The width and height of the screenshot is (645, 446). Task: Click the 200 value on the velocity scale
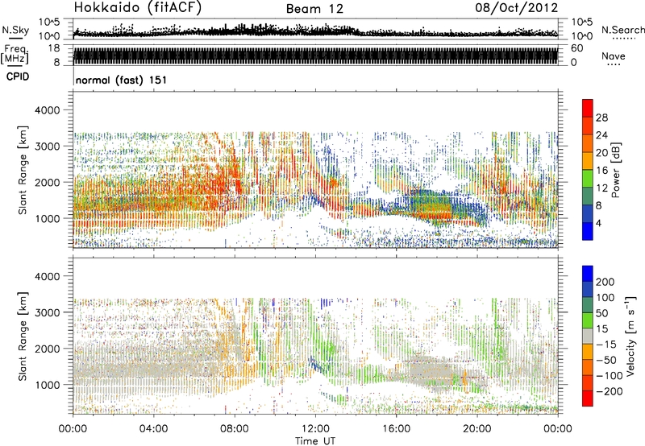pos(605,282)
